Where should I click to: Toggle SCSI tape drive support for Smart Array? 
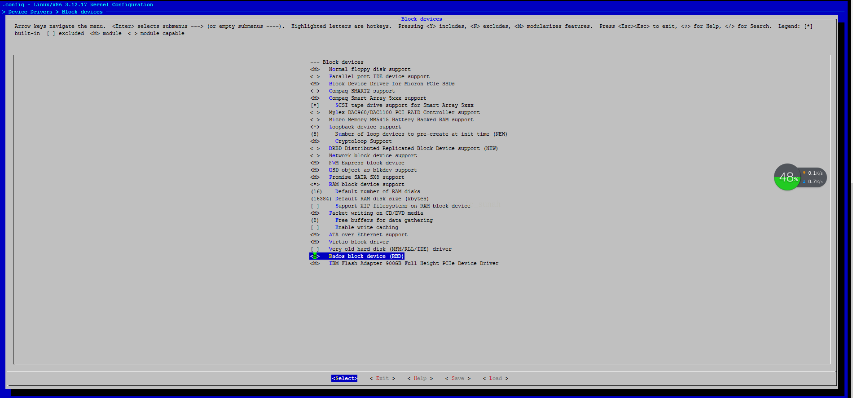pyautogui.click(x=392, y=105)
